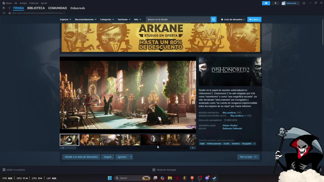
Task: Select the Un jugador tag
Action: [x=247, y=144]
